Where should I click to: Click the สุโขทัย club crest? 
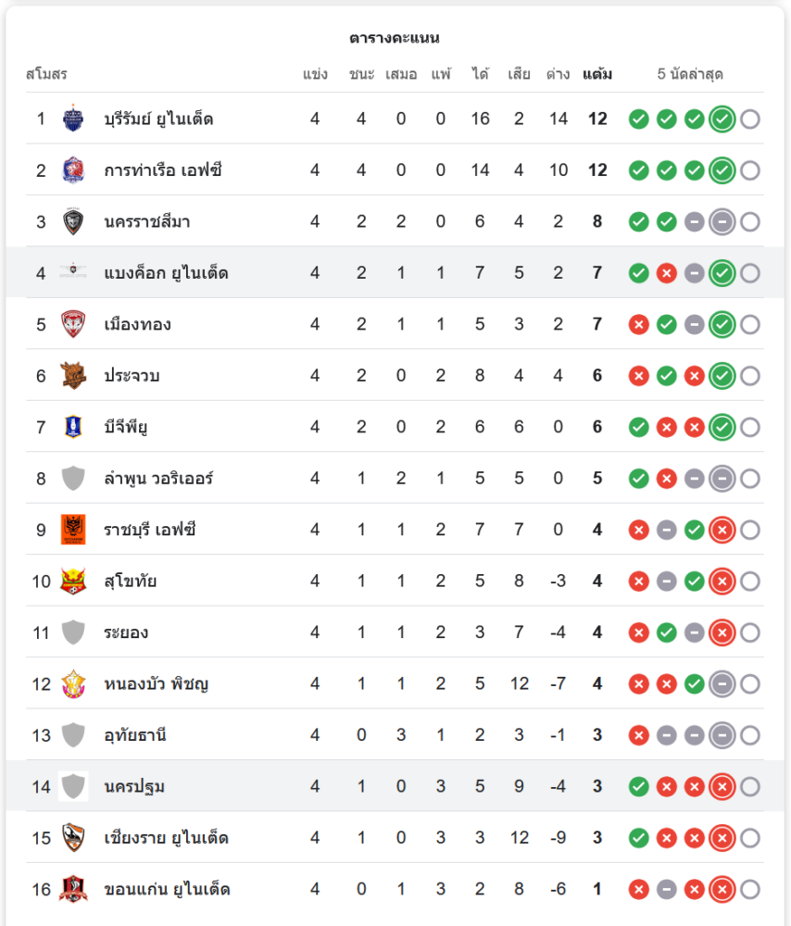[x=73, y=582]
